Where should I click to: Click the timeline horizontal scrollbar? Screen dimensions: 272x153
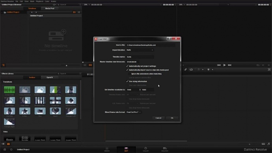146,141
